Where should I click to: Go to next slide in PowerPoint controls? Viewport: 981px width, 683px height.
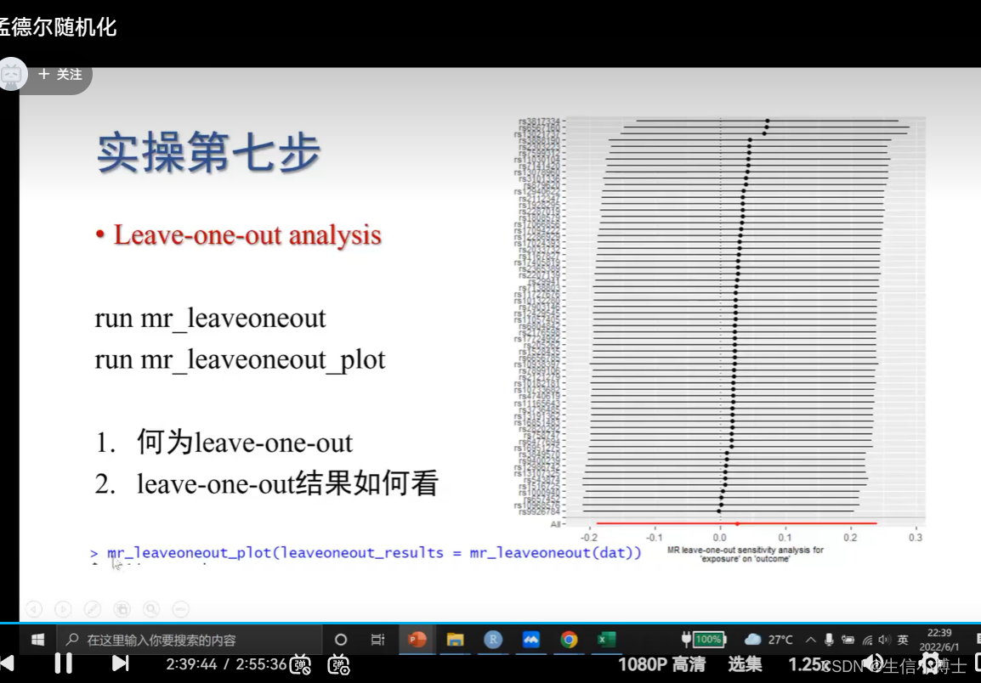tap(63, 608)
